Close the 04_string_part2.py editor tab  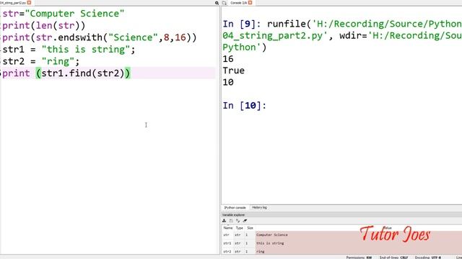click(29, 3)
